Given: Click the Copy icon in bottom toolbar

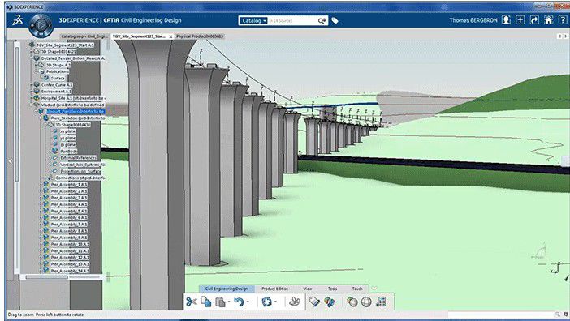Looking at the screenshot, I should [x=205, y=302].
